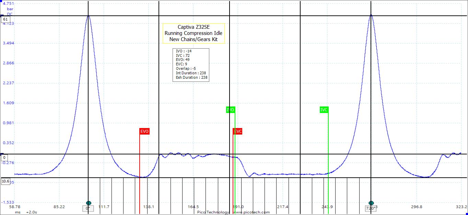Image resolution: width=468 pixels, height=215 pixels.
Task: Click the 2.866 pressure axis value
Action: pyautogui.click(x=8, y=63)
